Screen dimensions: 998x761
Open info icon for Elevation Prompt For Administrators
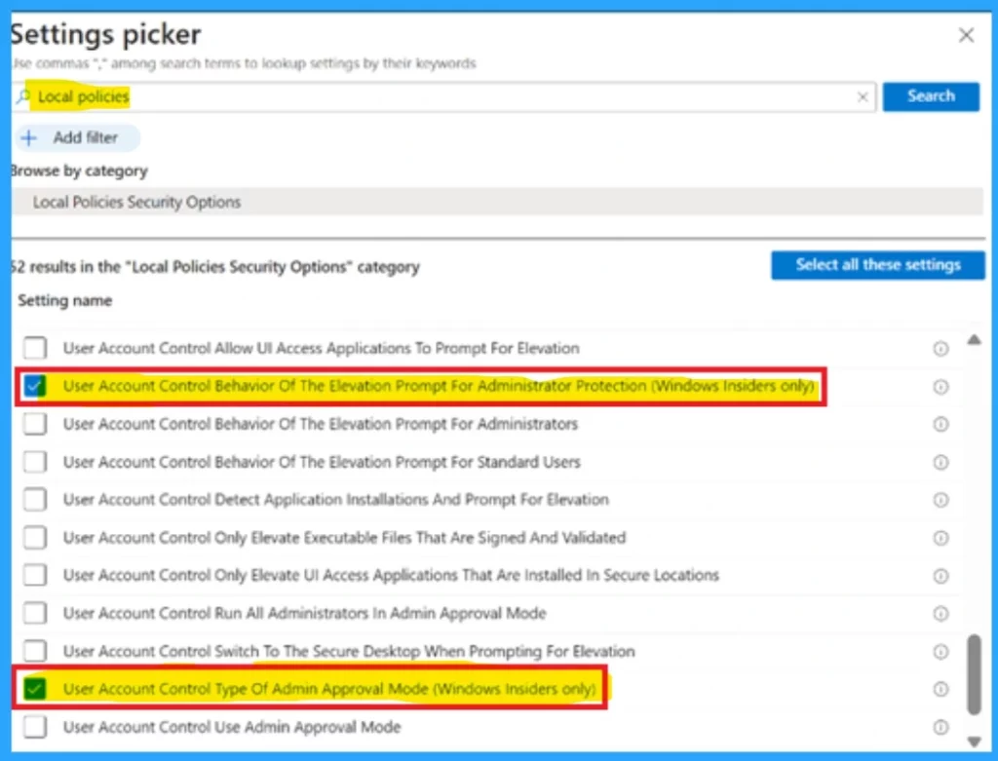tap(940, 425)
